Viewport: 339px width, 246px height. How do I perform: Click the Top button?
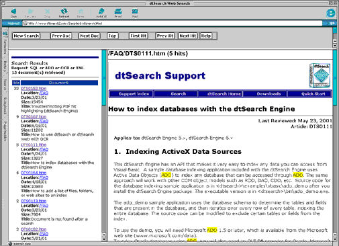pyautogui.click(x=112, y=36)
